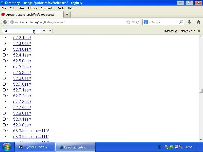This screenshot has height=152, width=203.
Task: Open the 52.9.0esr/ directory link
Action: [x=22, y=125]
